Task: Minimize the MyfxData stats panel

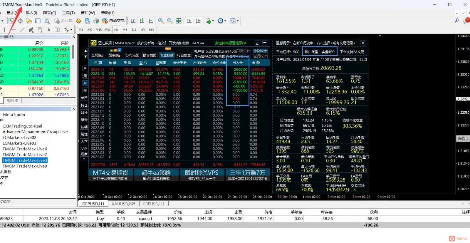Action: (x=265, y=43)
